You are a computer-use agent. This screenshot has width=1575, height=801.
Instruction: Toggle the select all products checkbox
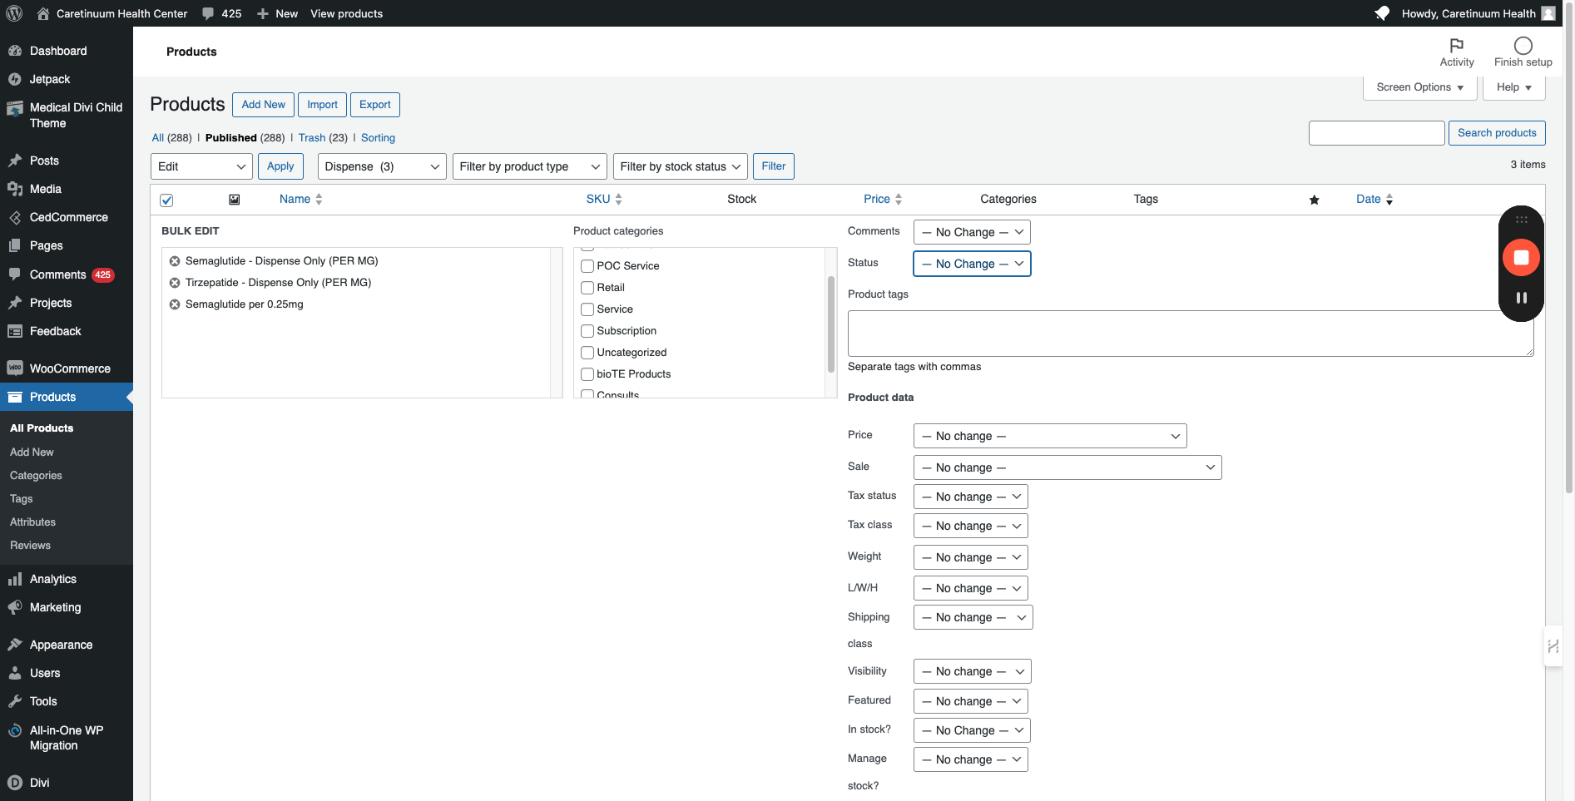pyautogui.click(x=166, y=200)
